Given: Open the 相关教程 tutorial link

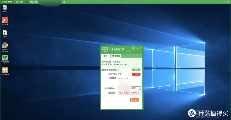Looking at the screenshot, I should (117, 62).
